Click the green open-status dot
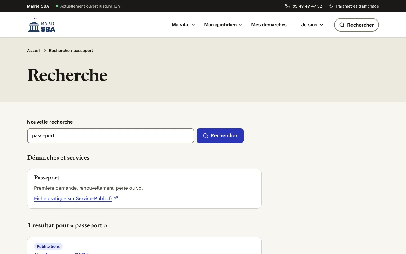The height and width of the screenshot is (254, 406). [x=57, y=6]
